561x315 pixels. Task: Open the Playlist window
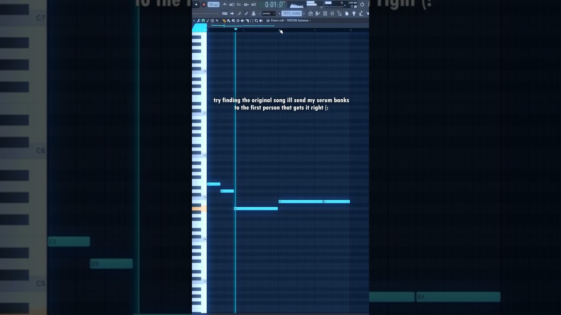tap(310, 14)
